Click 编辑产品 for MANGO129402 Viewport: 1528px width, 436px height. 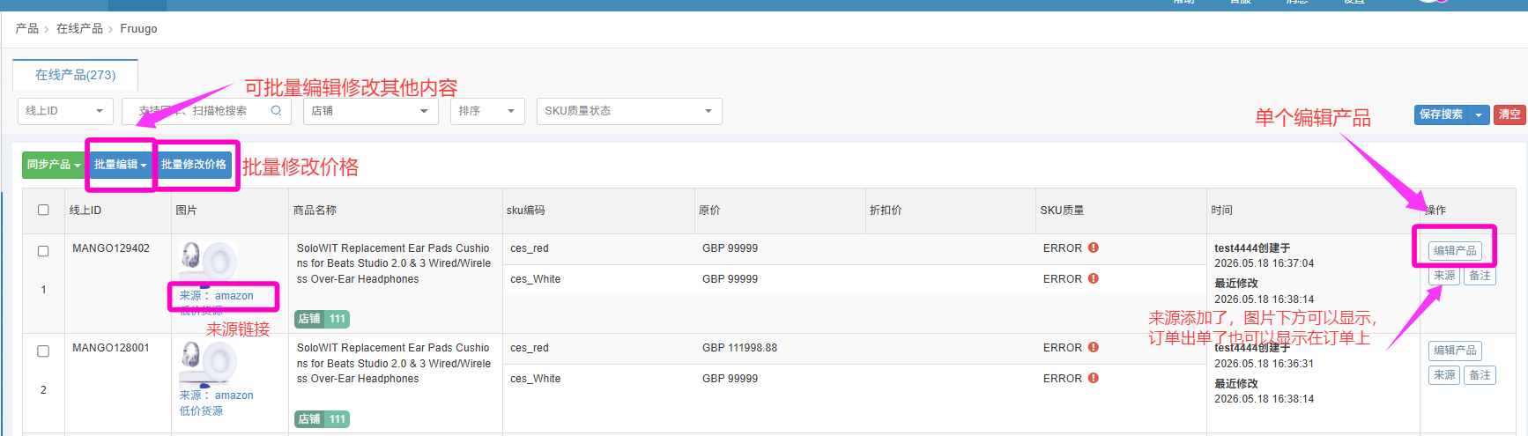1455,251
